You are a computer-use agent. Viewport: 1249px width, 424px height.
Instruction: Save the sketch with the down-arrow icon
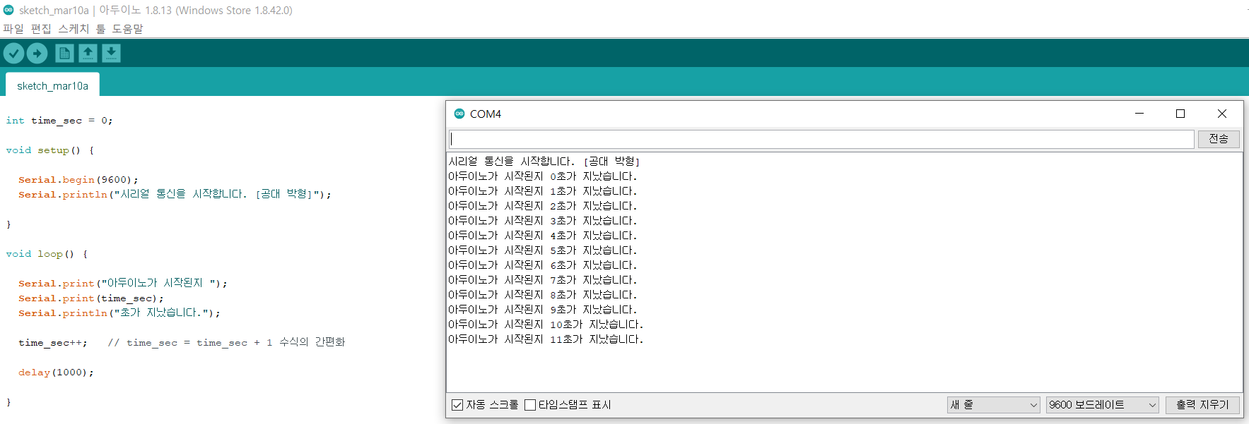point(111,53)
